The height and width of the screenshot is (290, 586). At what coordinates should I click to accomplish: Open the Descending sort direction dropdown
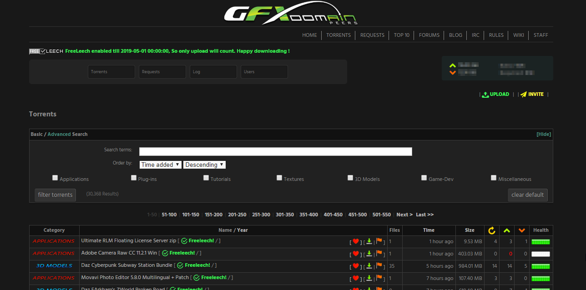pyautogui.click(x=204, y=164)
